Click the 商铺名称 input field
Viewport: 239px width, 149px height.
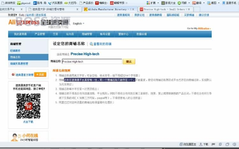(92, 61)
